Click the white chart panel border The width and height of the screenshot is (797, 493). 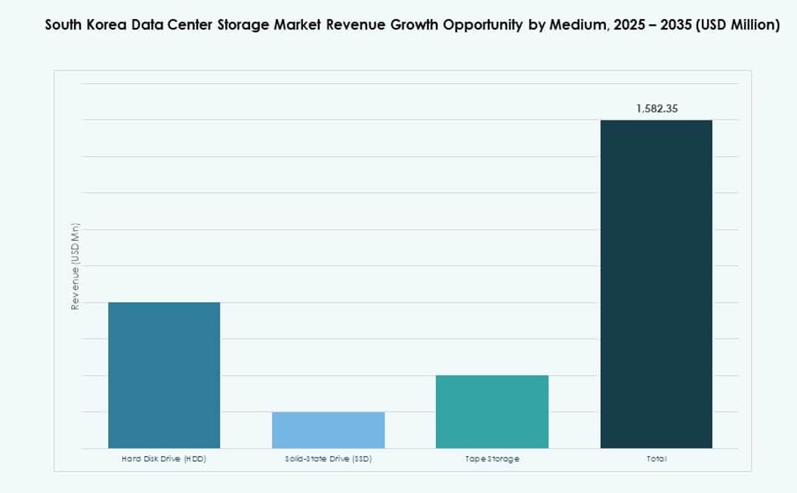[x=752, y=264]
